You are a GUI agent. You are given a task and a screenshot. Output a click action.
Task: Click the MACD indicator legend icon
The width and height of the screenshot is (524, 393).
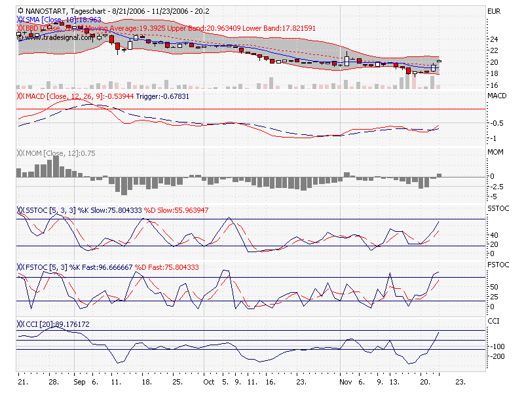20,97
